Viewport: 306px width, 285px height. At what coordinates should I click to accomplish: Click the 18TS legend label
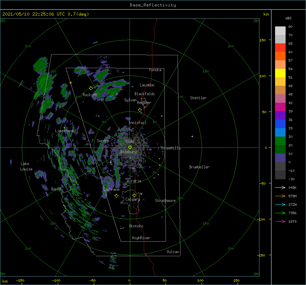(292, 221)
